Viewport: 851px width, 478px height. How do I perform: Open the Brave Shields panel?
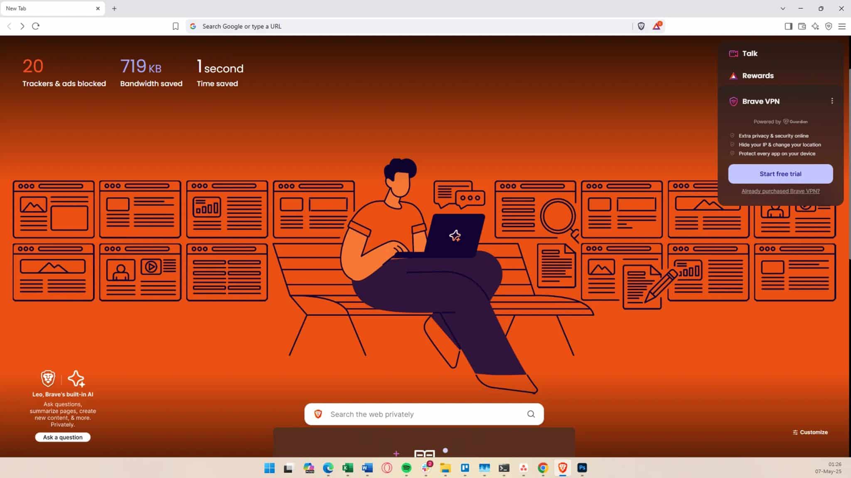click(641, 26)
